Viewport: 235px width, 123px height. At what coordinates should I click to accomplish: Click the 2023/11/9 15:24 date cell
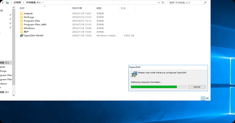[x=82, y=36]
